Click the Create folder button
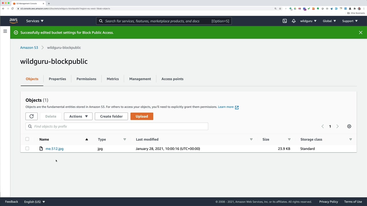367x206 pixels. (111, 116)
